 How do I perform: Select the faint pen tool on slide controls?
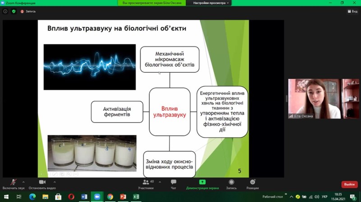pos(55,174)
